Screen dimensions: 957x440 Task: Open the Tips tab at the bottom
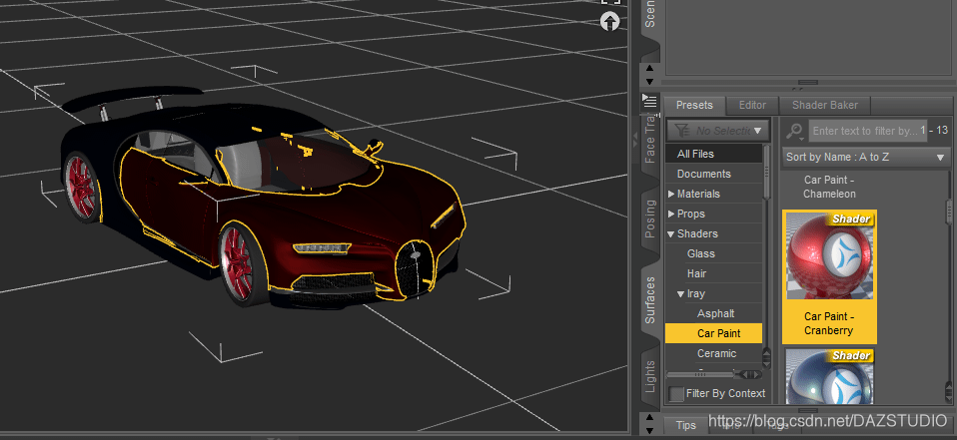pyautogui.click(x=685, y=425)
